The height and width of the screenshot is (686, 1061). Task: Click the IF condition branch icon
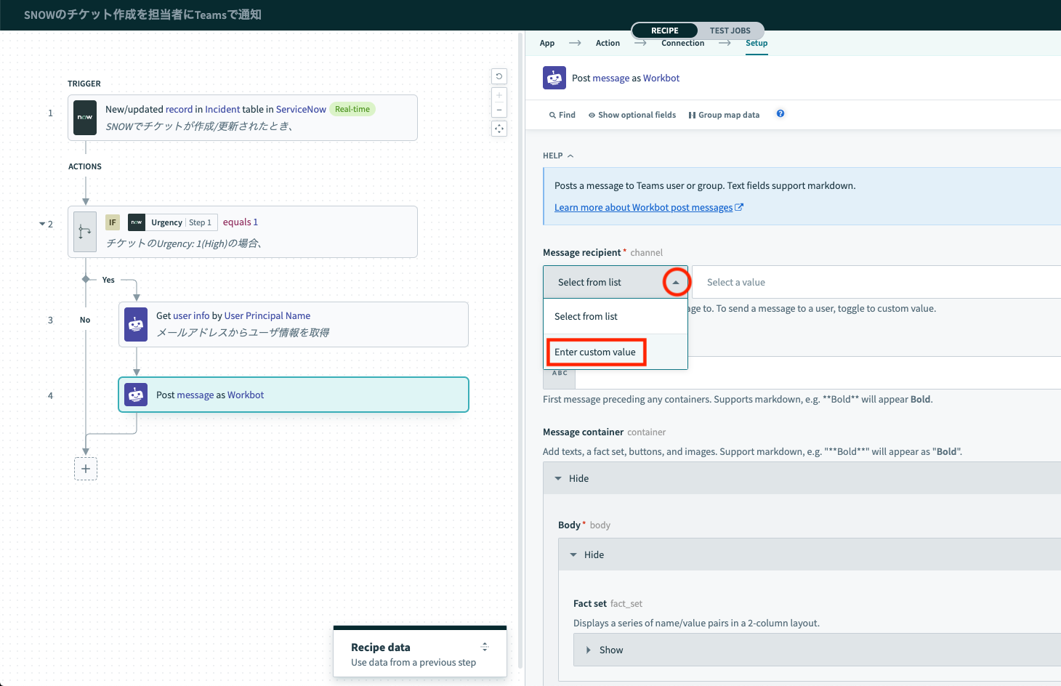click(x=85, y=232)
